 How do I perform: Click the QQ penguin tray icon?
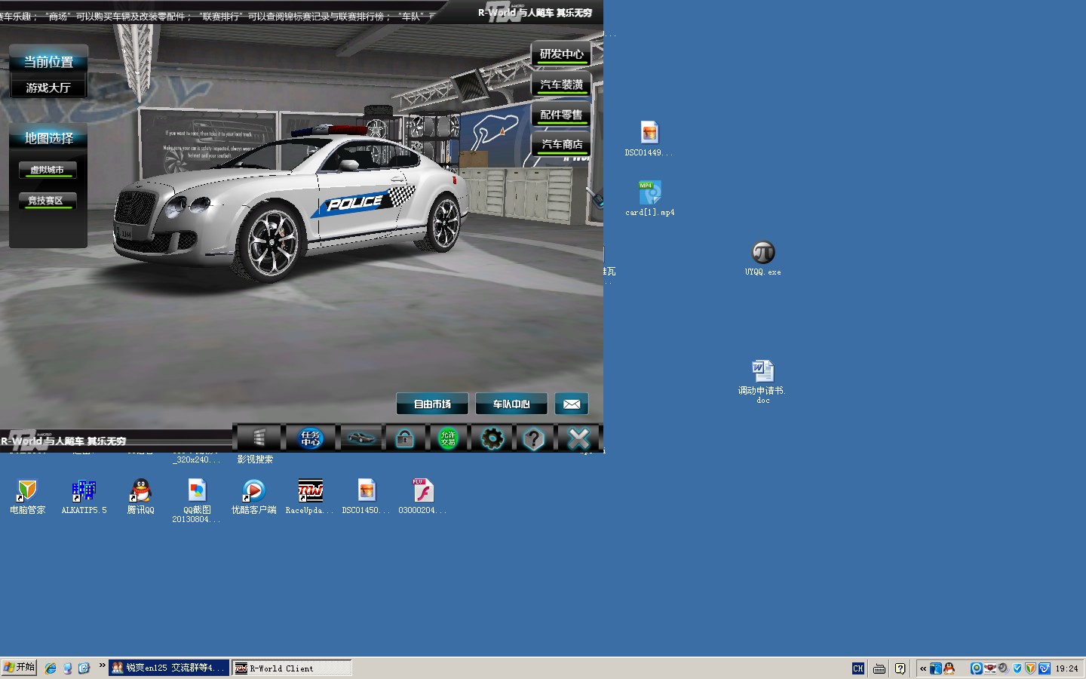coord(949,668)
